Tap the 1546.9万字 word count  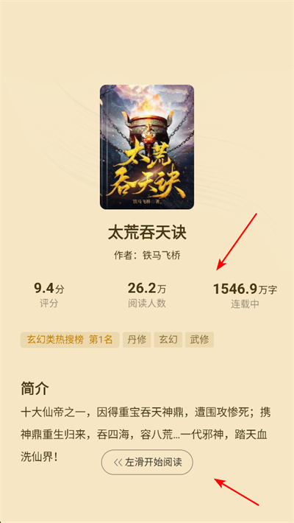(x=245, y=289)
